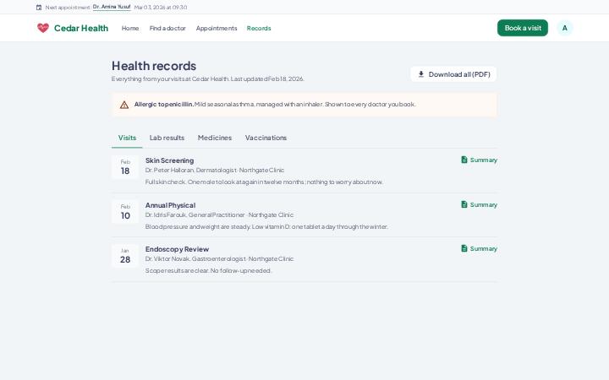Switch to the Lab results tab
The image size is (609, 380).
[167, 138]
